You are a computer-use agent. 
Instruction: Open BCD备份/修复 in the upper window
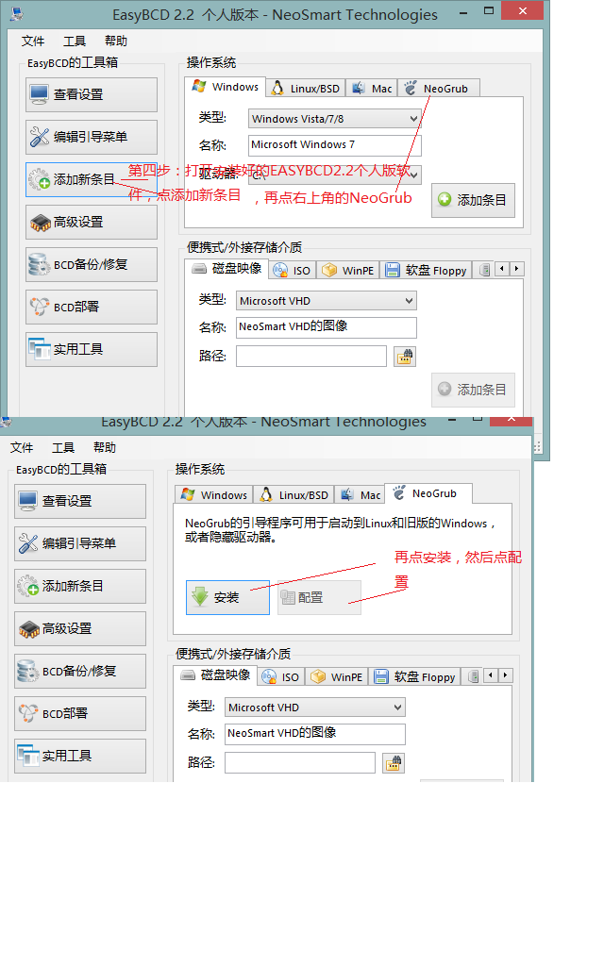coord(92,264)
